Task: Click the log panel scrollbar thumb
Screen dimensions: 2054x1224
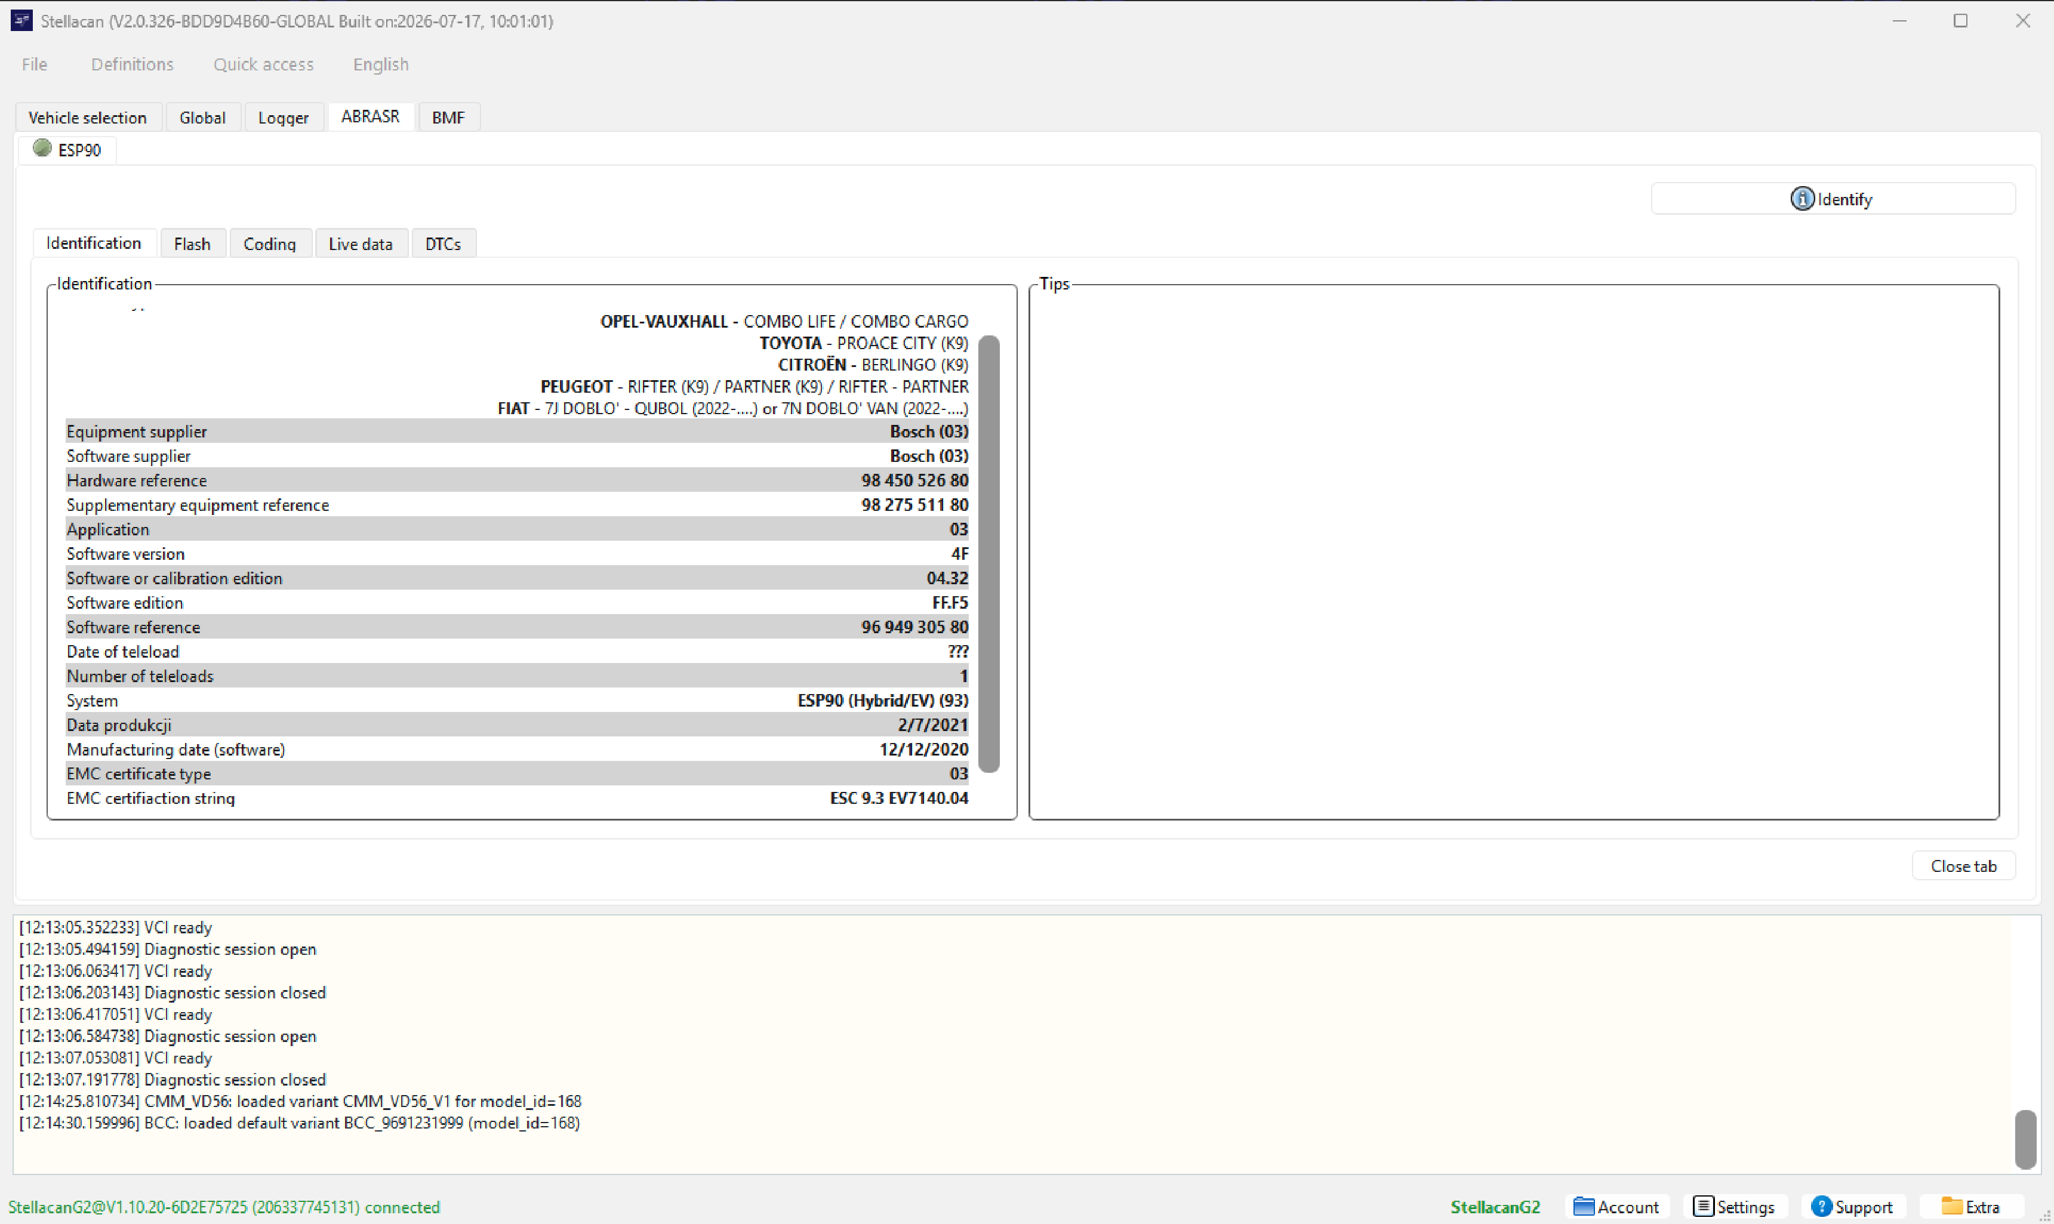Action: tap(2025, 1139)
